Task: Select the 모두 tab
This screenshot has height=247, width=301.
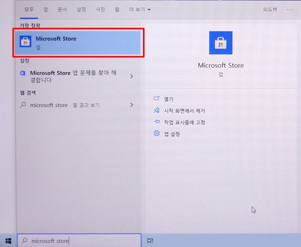Action: pyautogui.click(x=29, y=9)
